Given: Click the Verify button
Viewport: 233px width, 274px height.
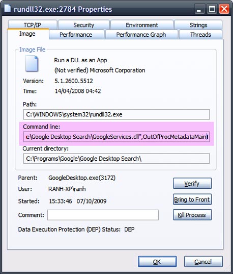Looking at the screenshot, I should coord(192,183).
